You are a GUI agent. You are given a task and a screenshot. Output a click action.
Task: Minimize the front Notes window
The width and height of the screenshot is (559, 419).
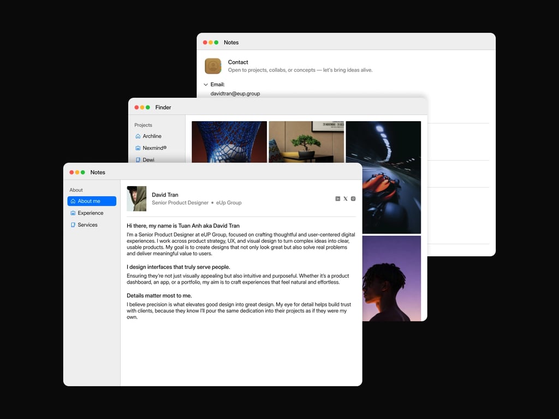pos(78,172)
